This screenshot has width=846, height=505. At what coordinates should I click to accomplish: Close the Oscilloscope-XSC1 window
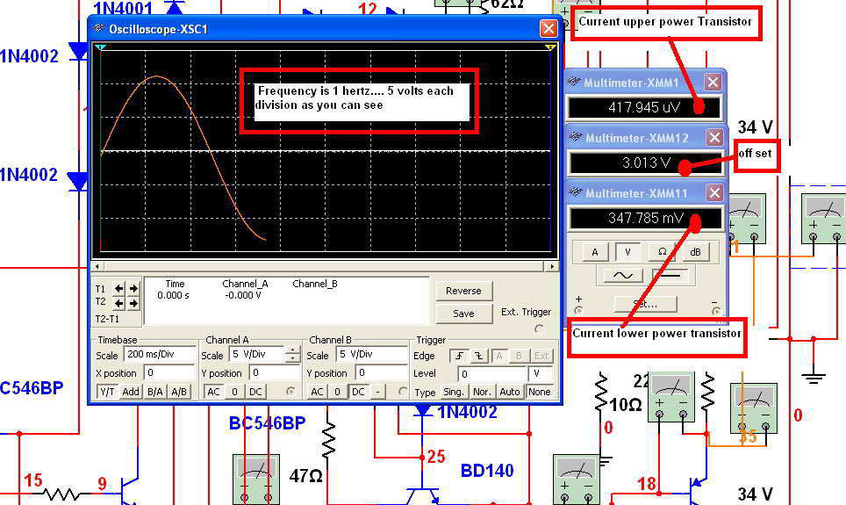[548, 28]
